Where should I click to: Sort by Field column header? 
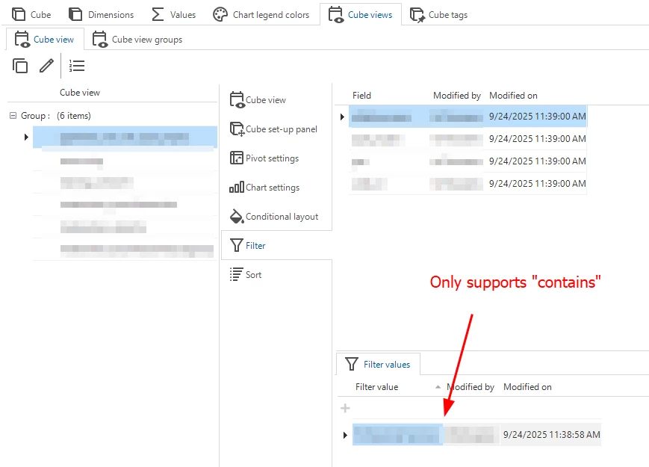pos(361,96)
